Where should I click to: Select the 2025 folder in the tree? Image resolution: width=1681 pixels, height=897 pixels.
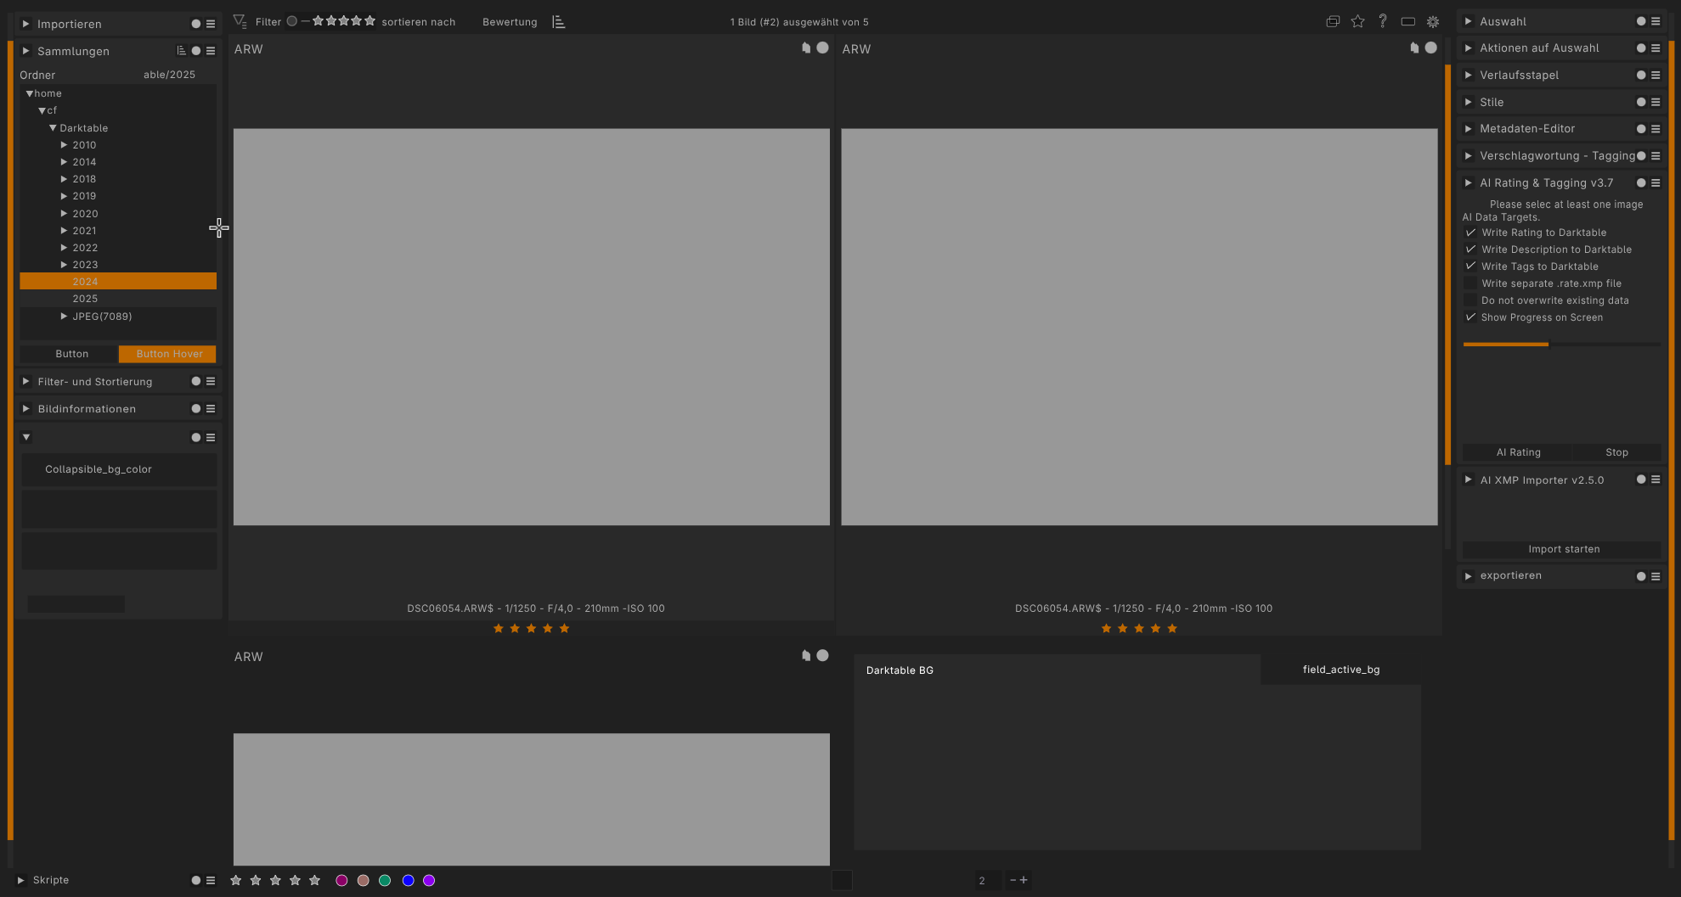pos(85,299)
